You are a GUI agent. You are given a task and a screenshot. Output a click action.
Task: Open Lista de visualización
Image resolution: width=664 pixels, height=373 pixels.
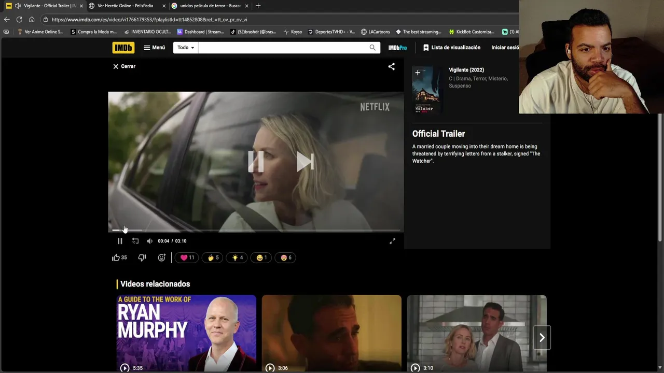click(452, 48)
